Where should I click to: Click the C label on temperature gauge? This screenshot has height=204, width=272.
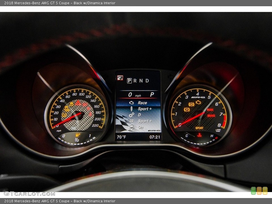click(186, 136)
